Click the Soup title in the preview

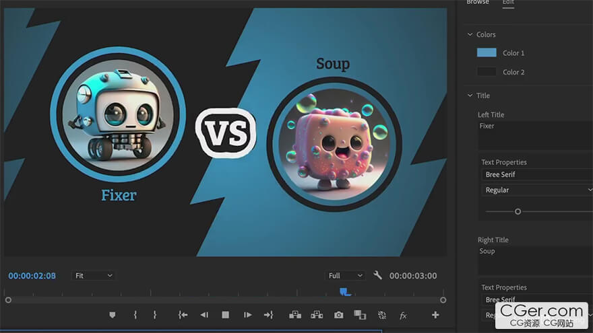tap(333, 64)
